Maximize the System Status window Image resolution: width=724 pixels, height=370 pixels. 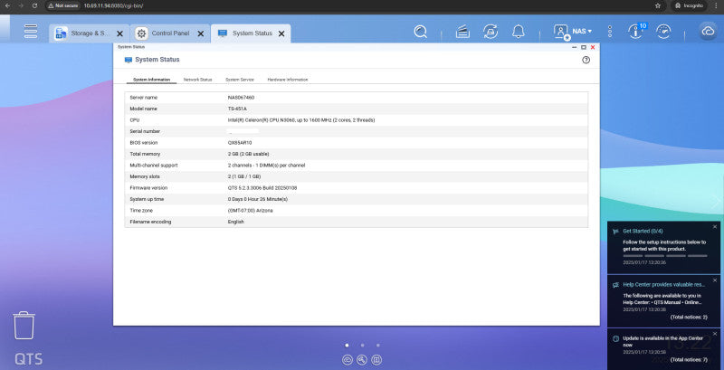[x=584, y=47]
